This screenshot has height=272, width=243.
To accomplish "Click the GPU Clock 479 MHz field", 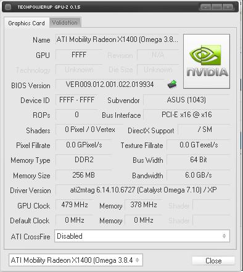I will (75, 205).
